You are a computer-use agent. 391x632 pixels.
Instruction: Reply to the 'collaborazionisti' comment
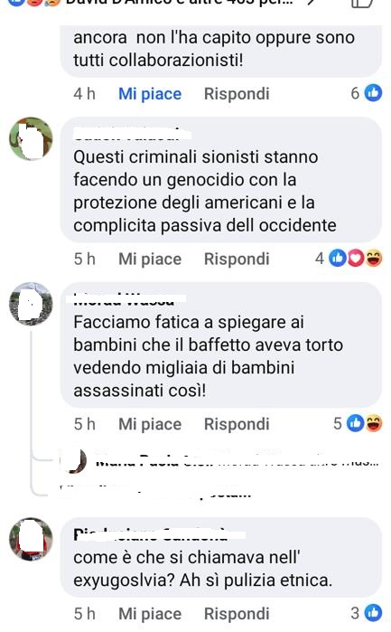point(237,93)
